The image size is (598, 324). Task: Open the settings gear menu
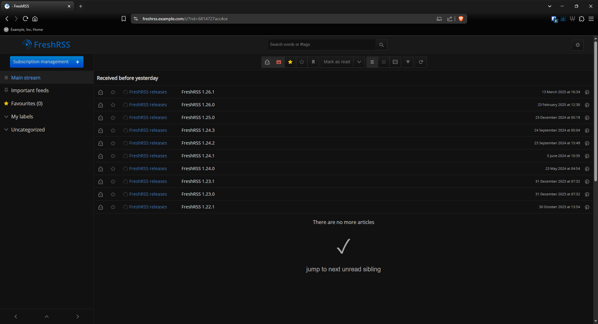tap(578, 45)
